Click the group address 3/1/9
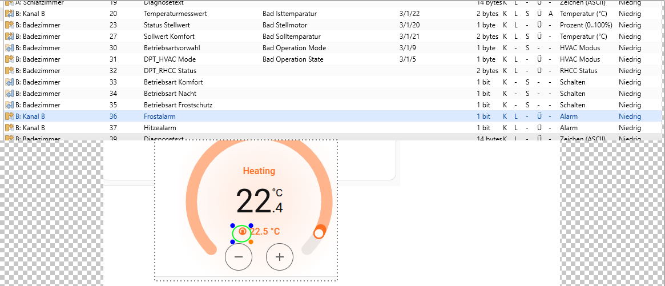 [x=408, y=48]
